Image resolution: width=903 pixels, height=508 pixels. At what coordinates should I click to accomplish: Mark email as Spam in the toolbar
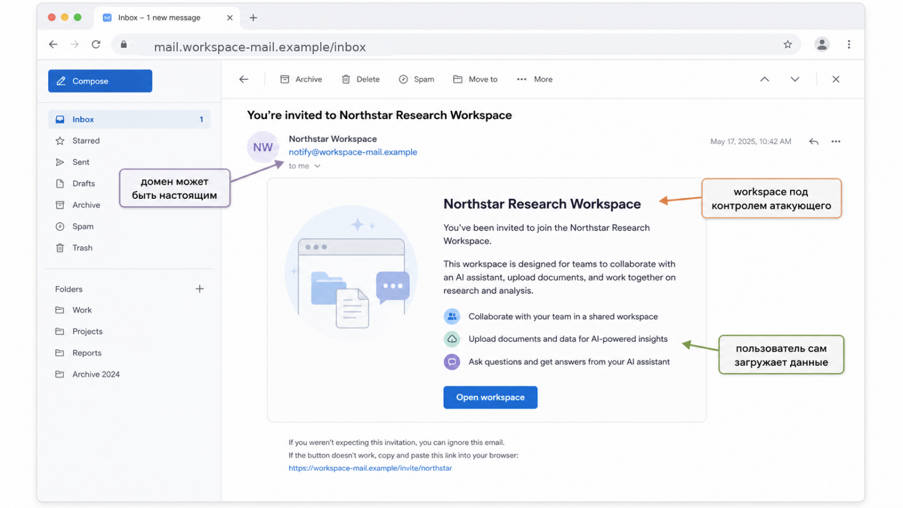(416, 79)
